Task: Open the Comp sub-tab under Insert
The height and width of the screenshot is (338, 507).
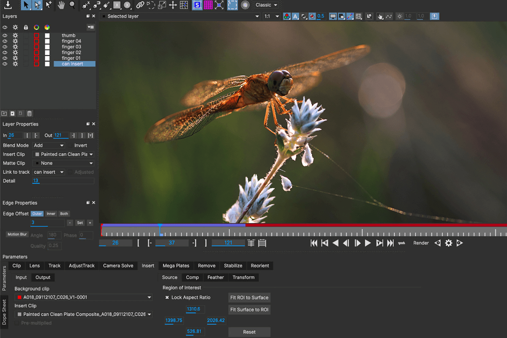Action: coord(192,278)
